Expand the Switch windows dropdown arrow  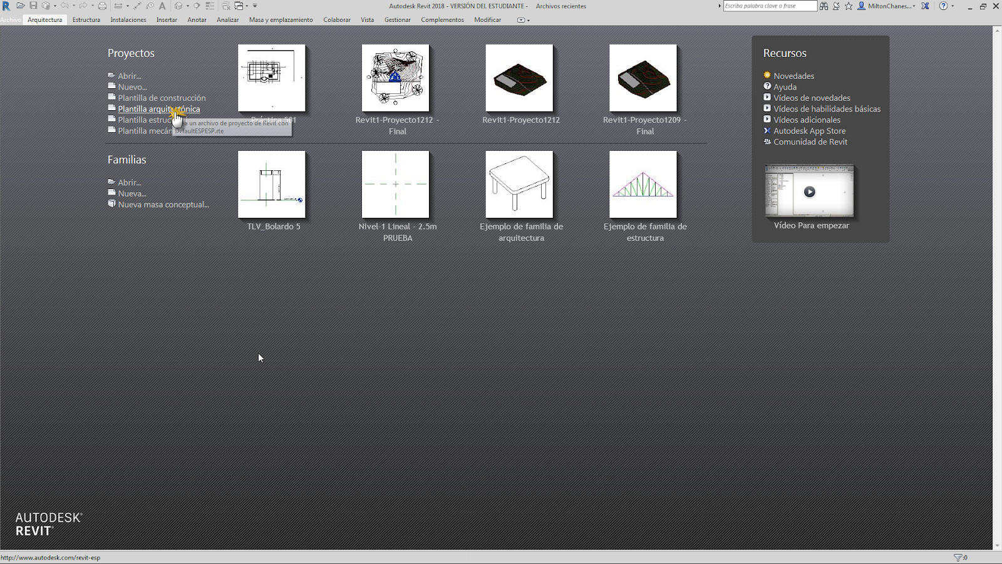[247, 6]
